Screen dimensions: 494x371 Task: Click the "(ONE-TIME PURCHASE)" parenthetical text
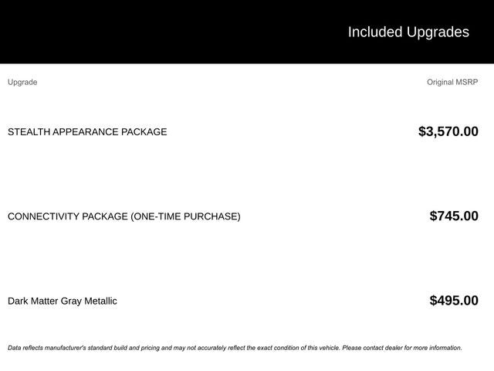click(185, 216)
